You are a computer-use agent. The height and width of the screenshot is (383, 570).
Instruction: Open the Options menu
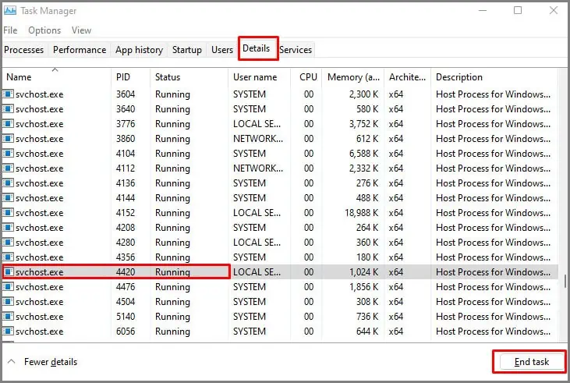click(44, 30)
